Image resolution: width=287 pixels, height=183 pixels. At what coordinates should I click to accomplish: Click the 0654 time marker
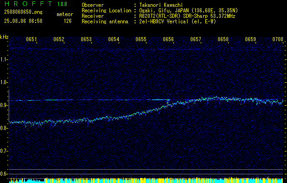click(114, 39)
